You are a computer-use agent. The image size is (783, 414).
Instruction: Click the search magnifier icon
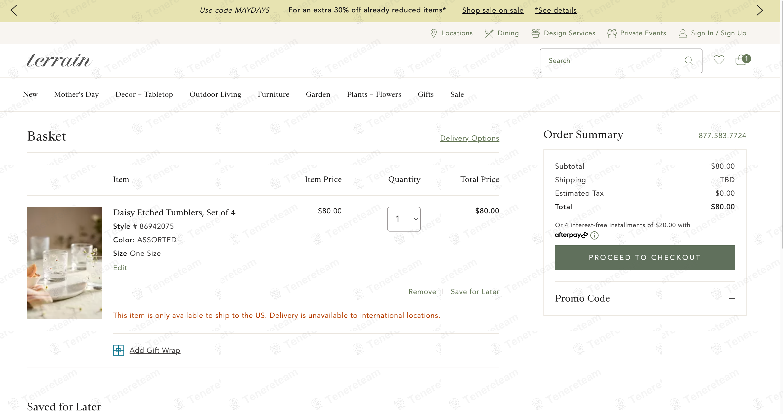689,61
